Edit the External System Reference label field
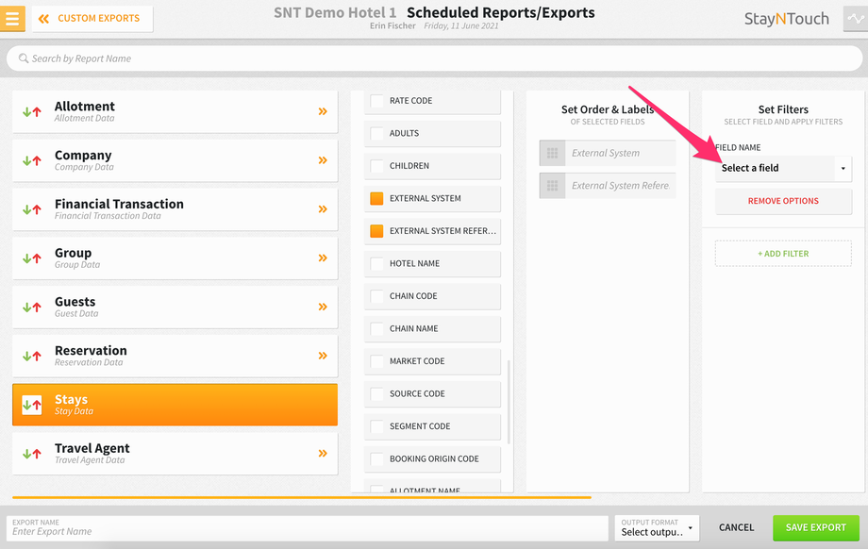The height and width of the screenshot is (549, 868). 621,186
